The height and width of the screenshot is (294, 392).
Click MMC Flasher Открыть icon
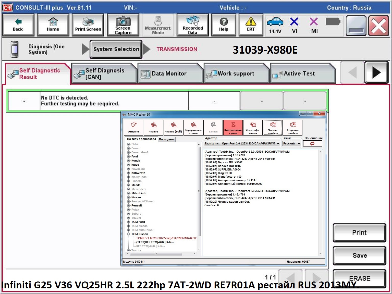133,127
